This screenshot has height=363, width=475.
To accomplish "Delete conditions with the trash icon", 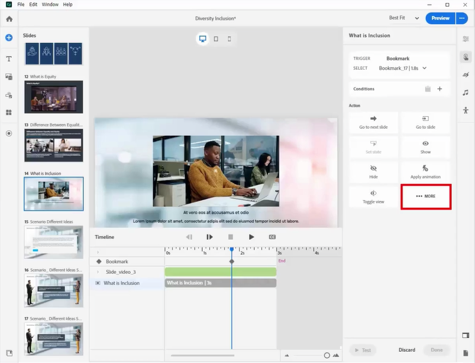I will pos(428,89).
